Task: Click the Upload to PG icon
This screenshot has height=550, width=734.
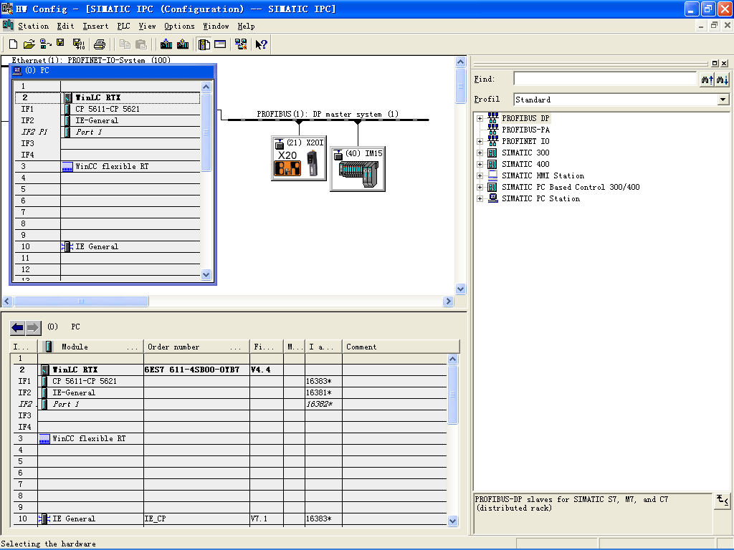Action: 183,44
